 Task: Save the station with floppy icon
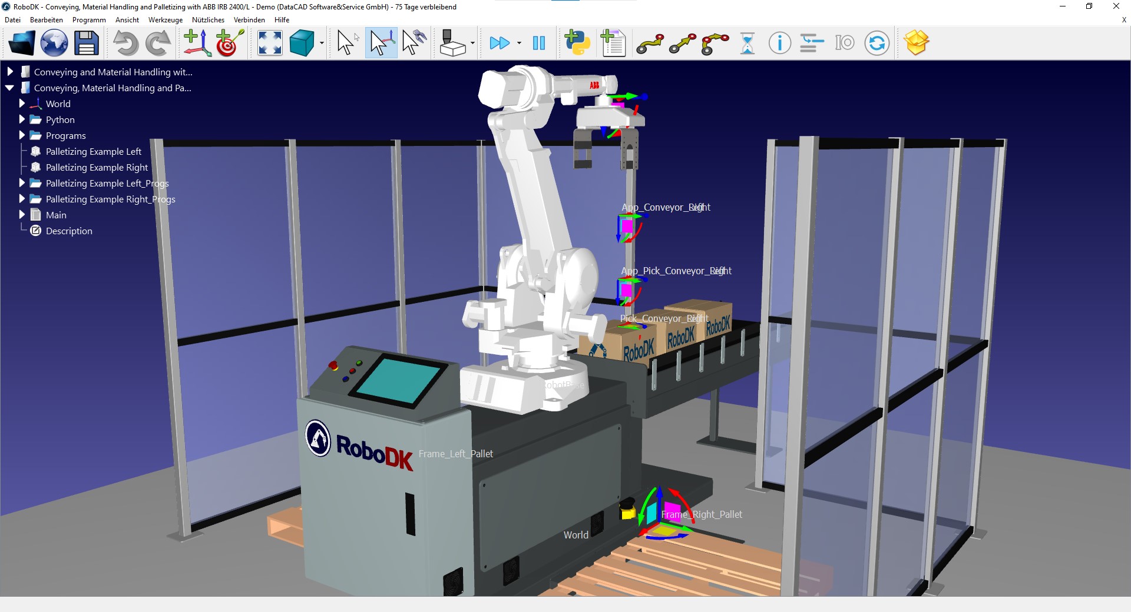[x=87, y=43]
